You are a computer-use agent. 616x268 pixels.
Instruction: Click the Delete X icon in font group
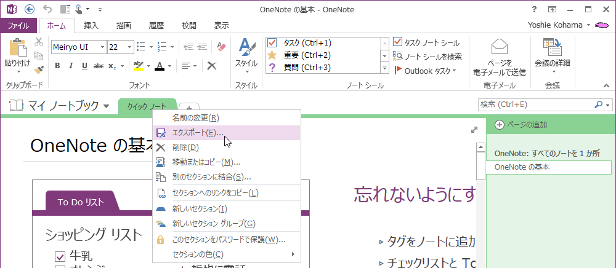click(x=212, y=65)
